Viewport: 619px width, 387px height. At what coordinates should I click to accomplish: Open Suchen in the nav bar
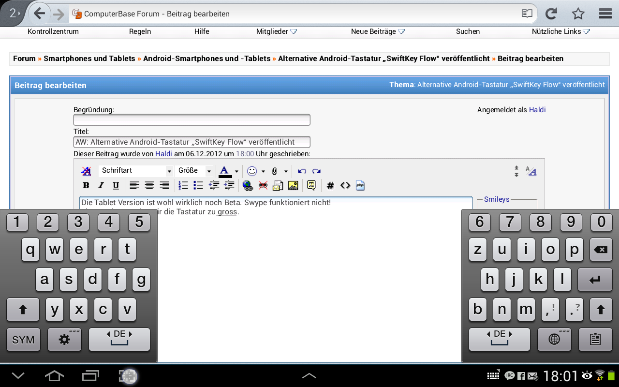468,31
